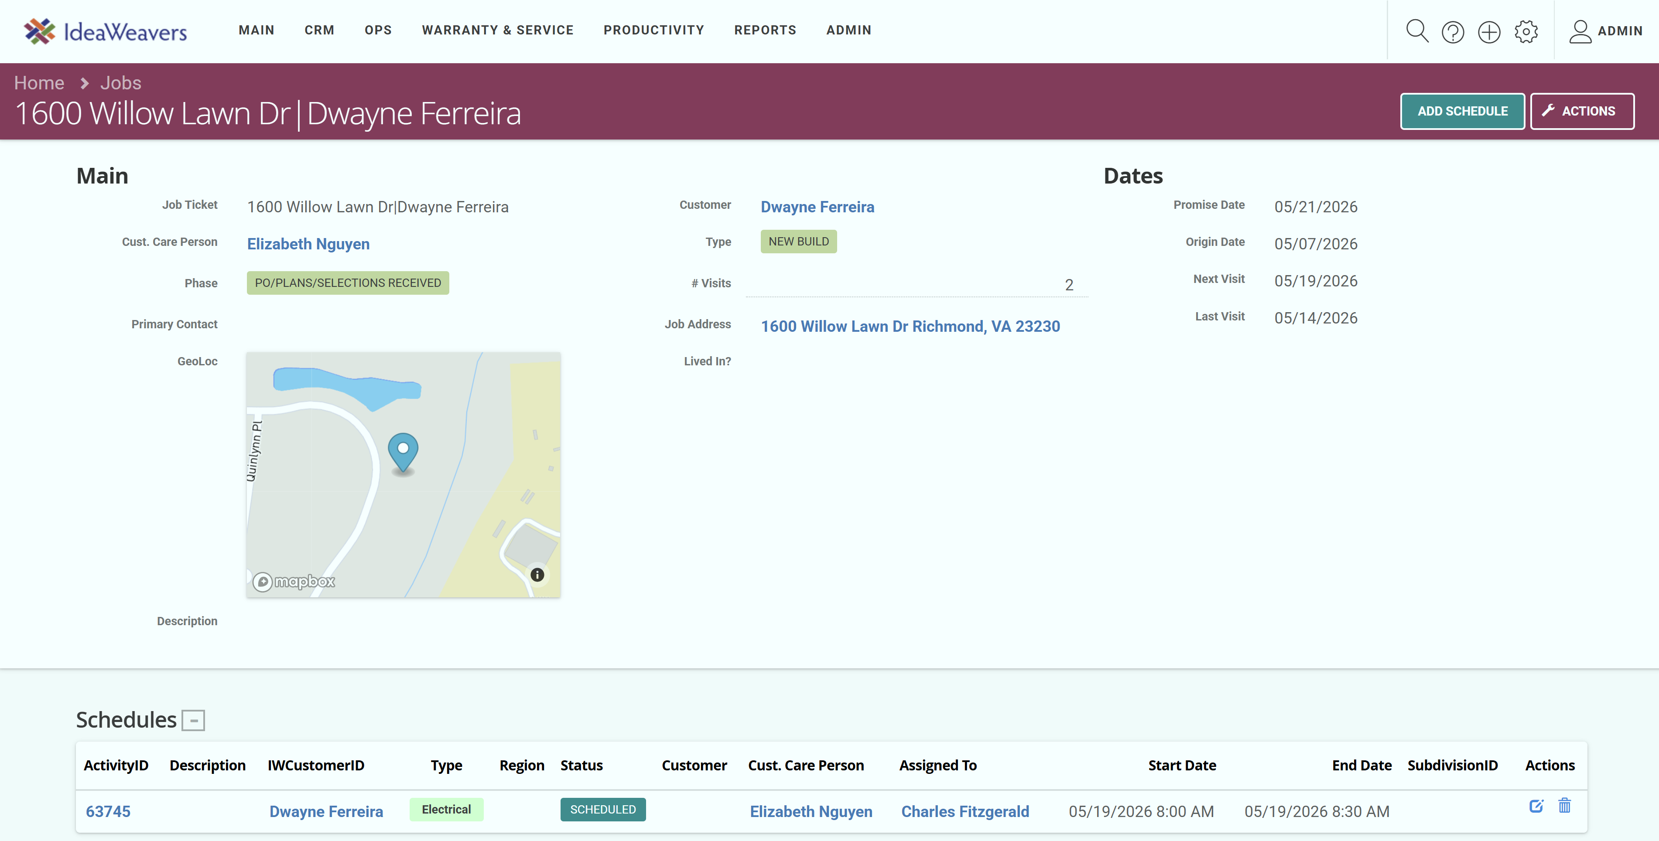Screen dimensions: 1659x841
Task: Click Origin Date value 05/07/2026
Action: click(1316, 245)
